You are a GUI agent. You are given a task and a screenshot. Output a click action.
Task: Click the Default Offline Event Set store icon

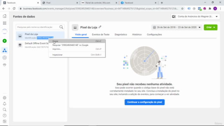click(x=20, y=45)
